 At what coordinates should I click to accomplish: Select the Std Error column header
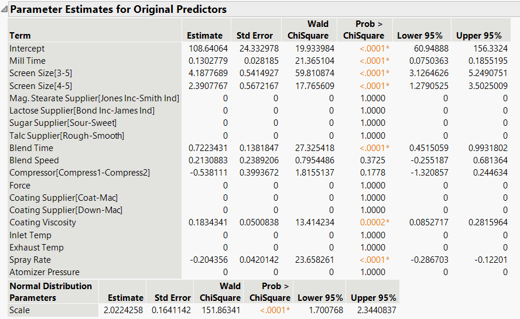click(x=255, y=36)
